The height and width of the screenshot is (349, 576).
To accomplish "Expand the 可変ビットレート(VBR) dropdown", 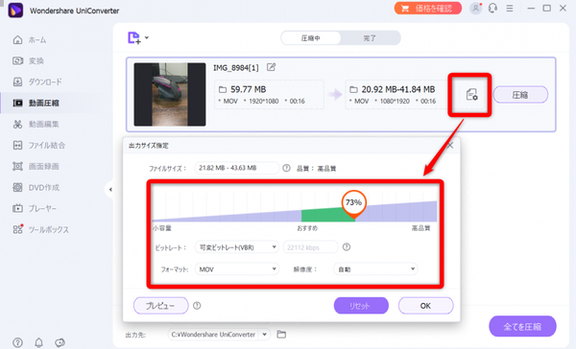I will click(x=236, y=247).
